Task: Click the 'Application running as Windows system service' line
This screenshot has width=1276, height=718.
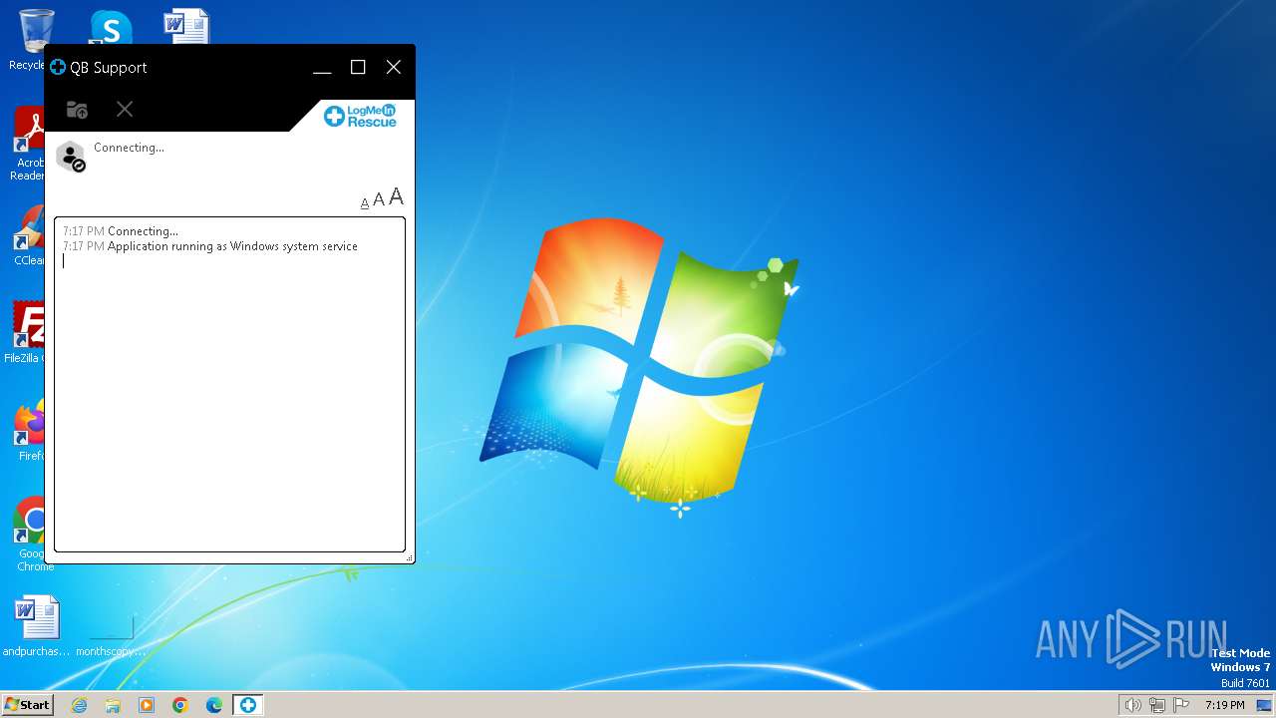Action: [232, 246]
